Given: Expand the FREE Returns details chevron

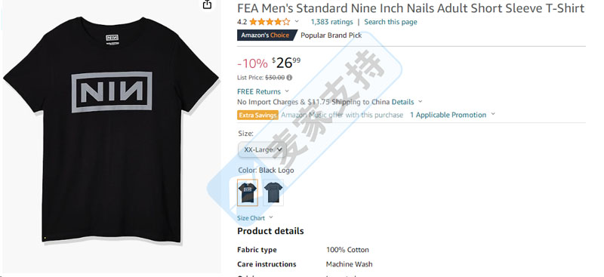Looking at the screenshot, I should pyautogui.click(x=287, y=91).
